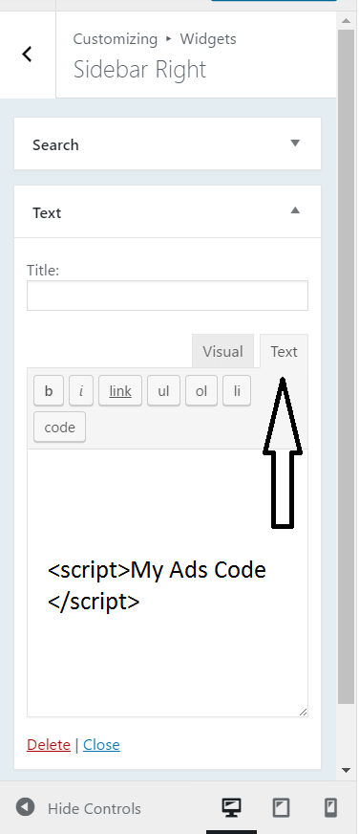This screenshot has width=359, height=834.
Task: Click the vertical scrollbar thumb
Action: click(347, 367)
